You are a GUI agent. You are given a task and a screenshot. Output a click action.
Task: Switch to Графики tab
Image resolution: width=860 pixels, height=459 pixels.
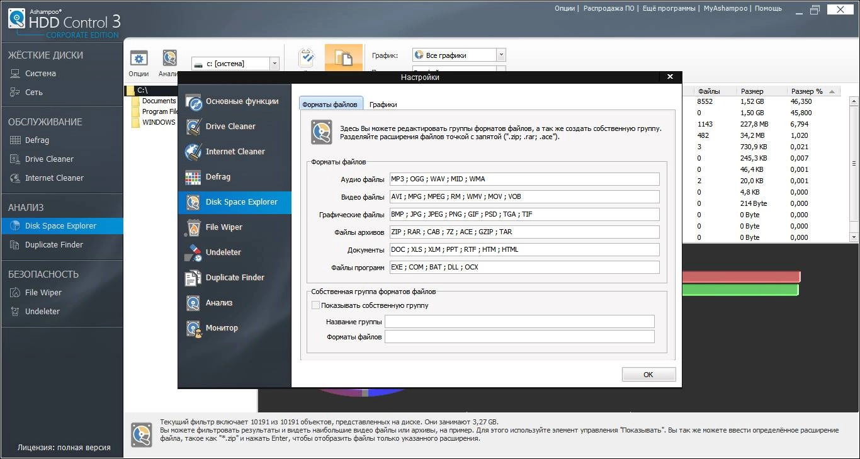pyautogui.click(x=383, y=105)
